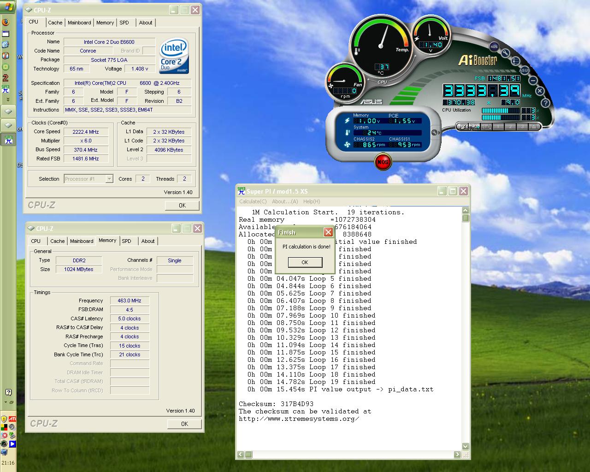Open the Help(H) menu in Super PI
The image size is (590, 472).
coord(312,201)
